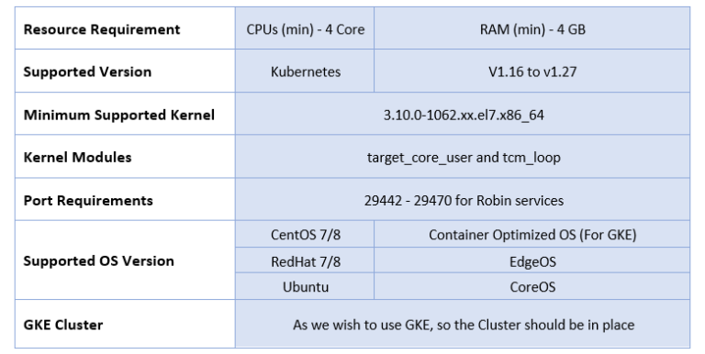Select the V1.16 to v1.27 cell

click(532, 71)
